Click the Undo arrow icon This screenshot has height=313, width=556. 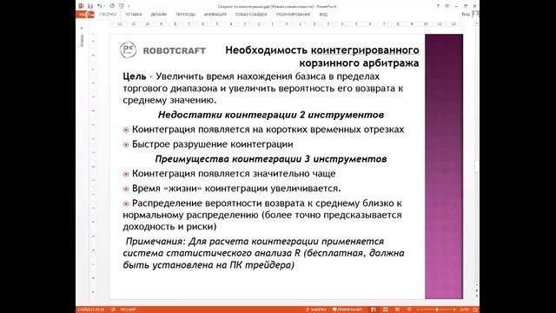point(99,6)
